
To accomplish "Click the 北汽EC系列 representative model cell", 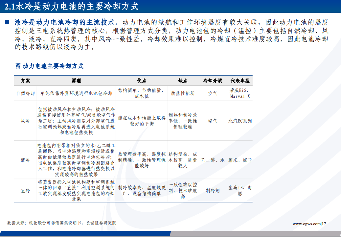I will [x=240, y=121].
